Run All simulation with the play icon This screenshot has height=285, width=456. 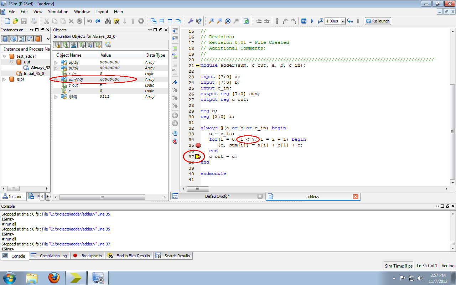[312, 21]
